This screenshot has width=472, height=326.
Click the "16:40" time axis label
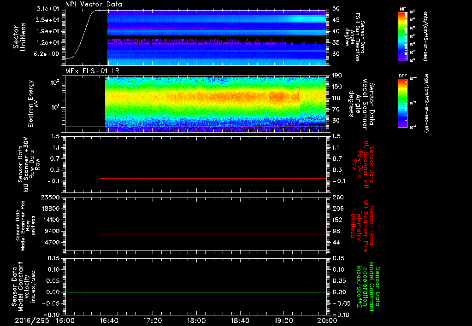(109, 320)
